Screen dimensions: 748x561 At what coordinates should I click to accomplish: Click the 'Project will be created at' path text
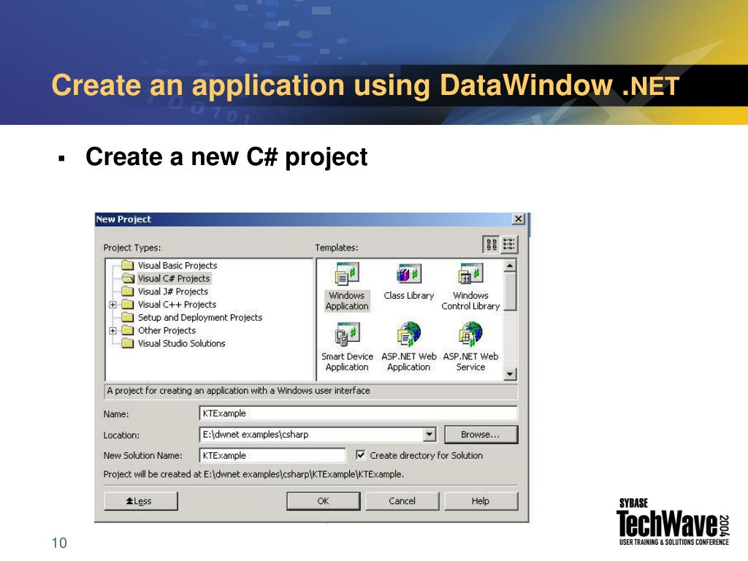click(x=253, y=474)
